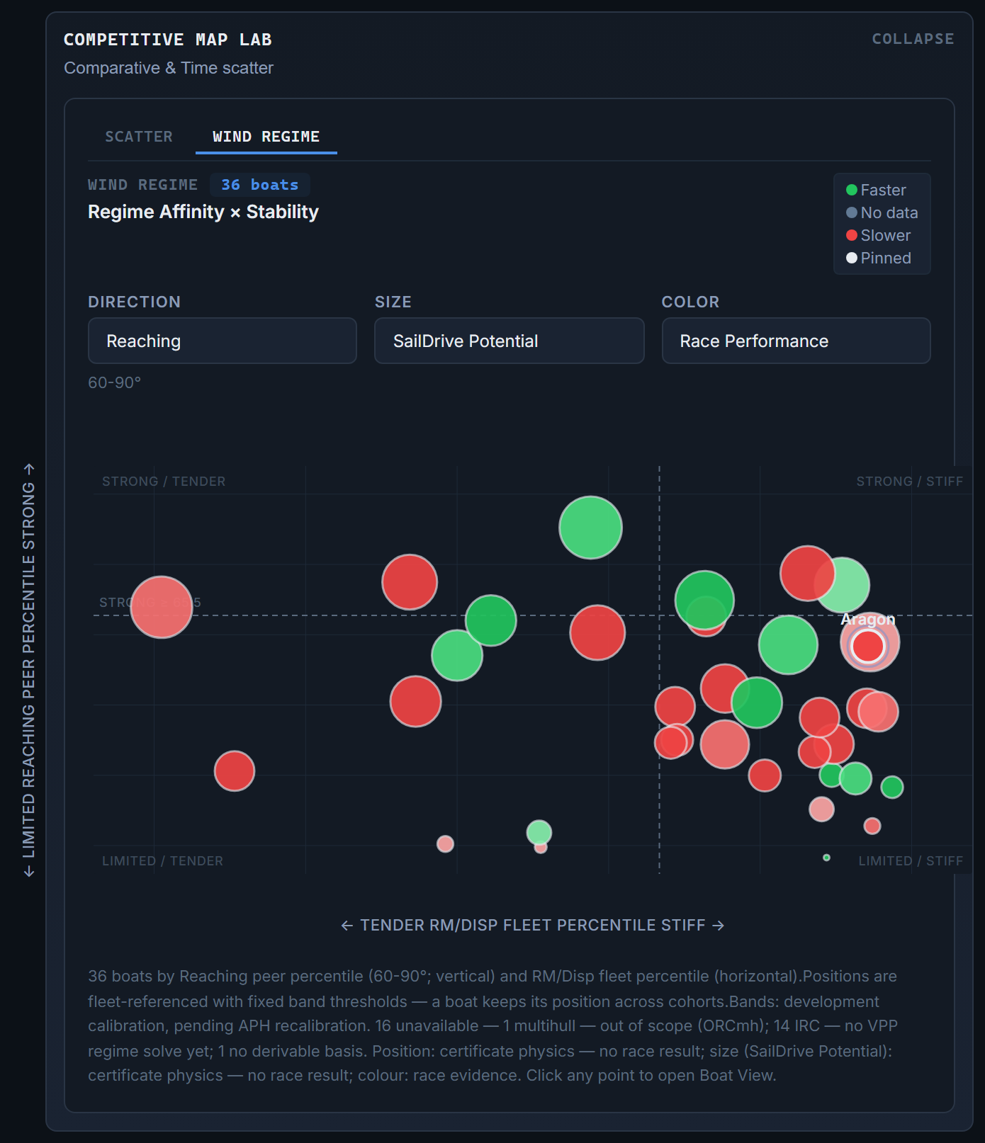Open the Color dropdown showing Race Performance
This screenshot has width=985, height=1143.
[796, 341]
